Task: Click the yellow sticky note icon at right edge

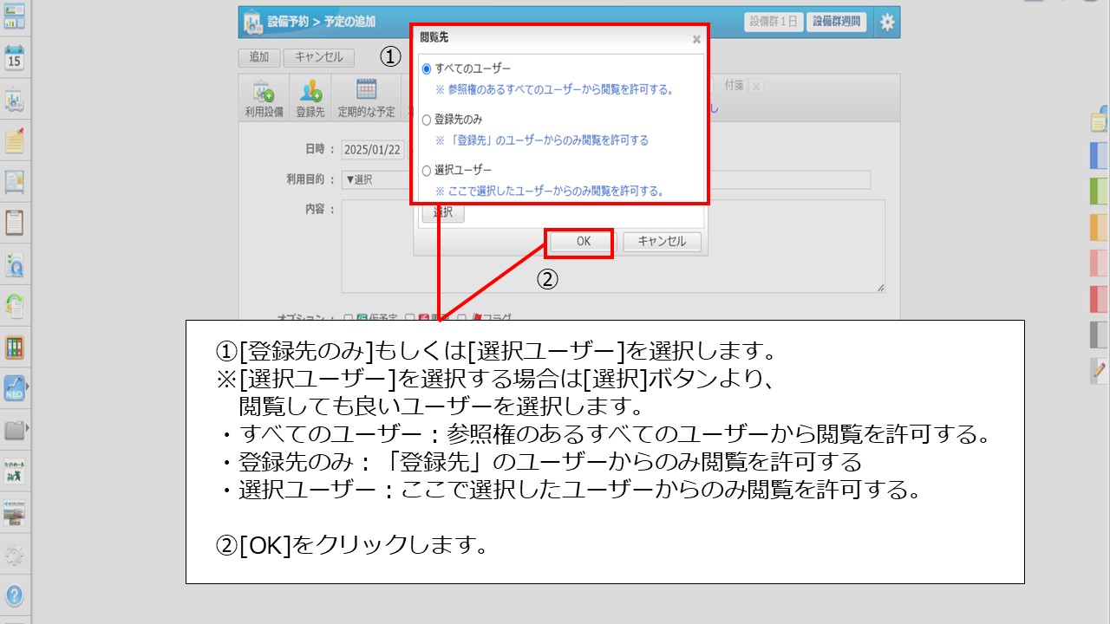Action: point(1099,121)
